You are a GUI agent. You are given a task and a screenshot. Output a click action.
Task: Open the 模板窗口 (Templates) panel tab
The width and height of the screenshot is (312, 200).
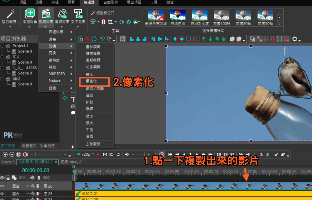pos(29,146)
